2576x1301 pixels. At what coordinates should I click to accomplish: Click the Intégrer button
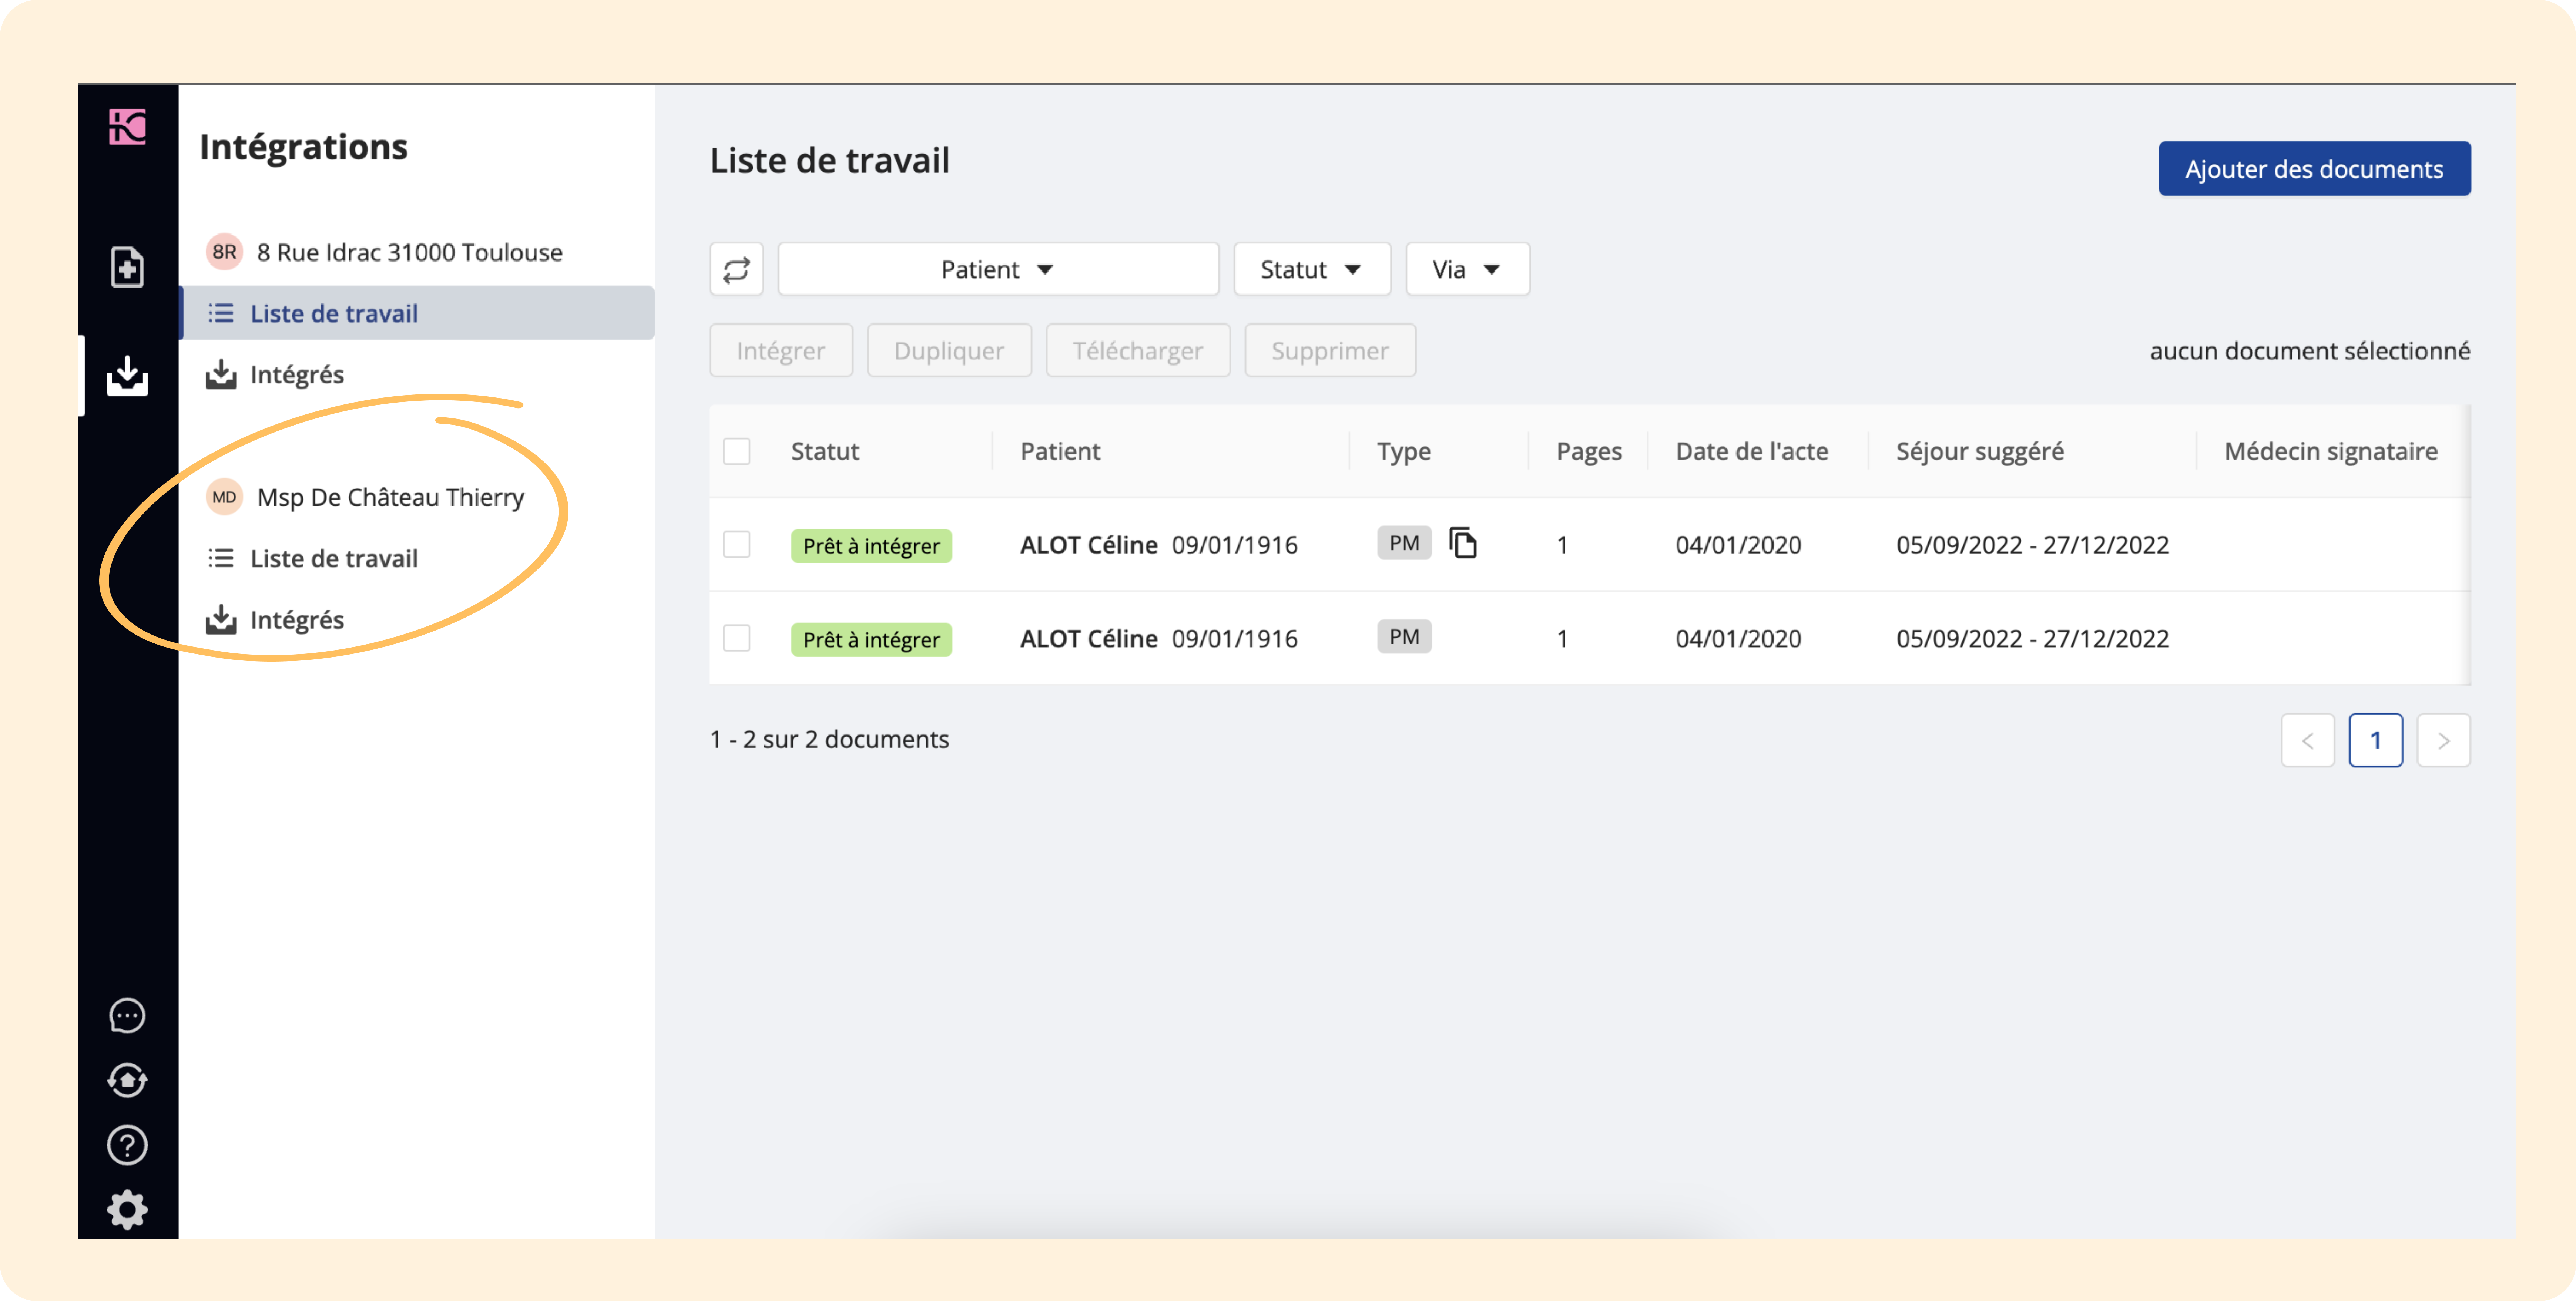[x=781, y=351]
